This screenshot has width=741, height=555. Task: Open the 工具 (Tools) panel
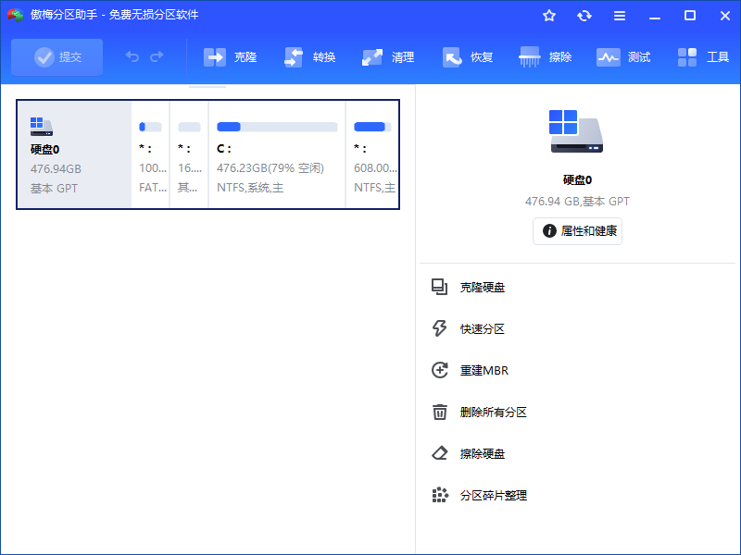coord(701,56)
